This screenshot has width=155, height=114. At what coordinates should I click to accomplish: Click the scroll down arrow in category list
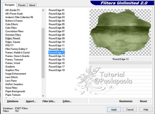pyautogui.click(x=43, y=96)
